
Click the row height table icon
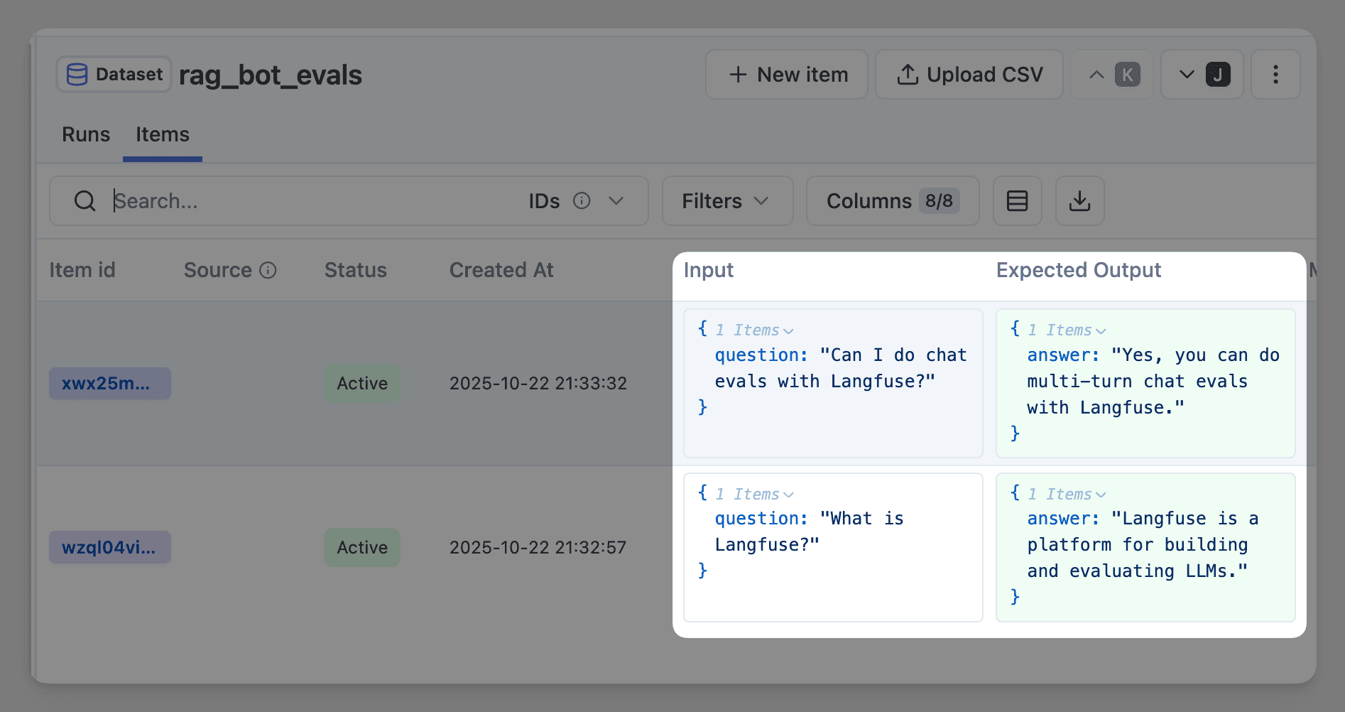point(1017,201)
